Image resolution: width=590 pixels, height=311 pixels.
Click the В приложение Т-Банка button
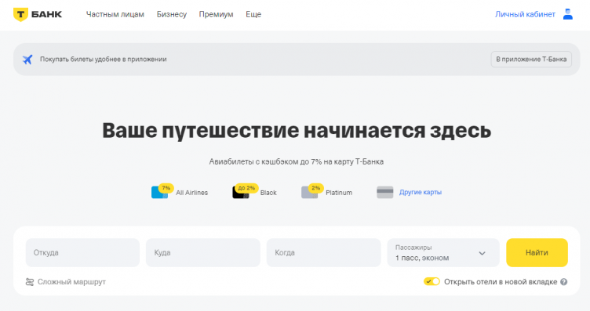coord(531,60)
